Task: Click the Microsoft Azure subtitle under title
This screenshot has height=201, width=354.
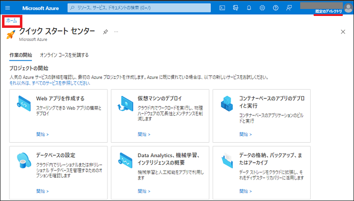Action: [33, 39]
